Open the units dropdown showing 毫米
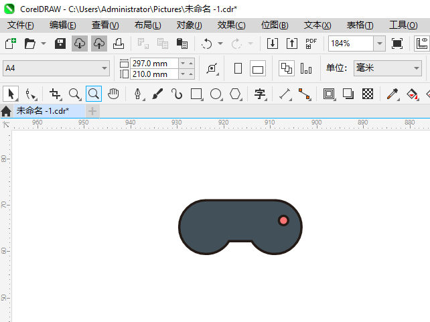 (388, 68)
